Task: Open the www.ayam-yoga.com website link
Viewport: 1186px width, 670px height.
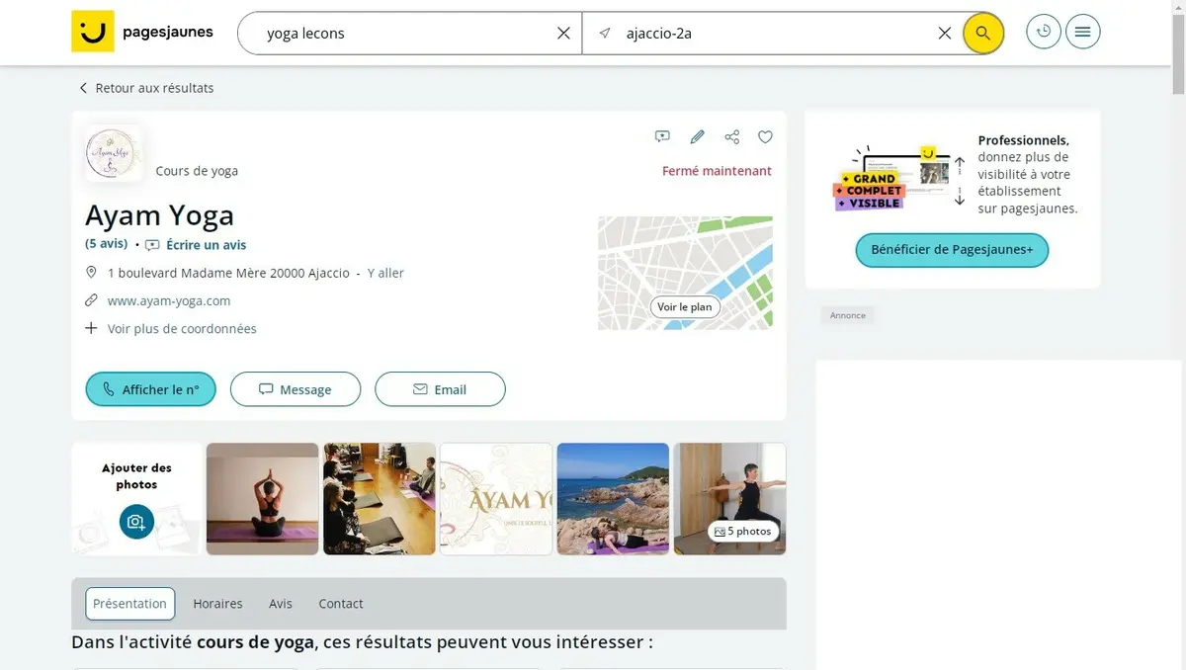Action: tap(169, 300)
